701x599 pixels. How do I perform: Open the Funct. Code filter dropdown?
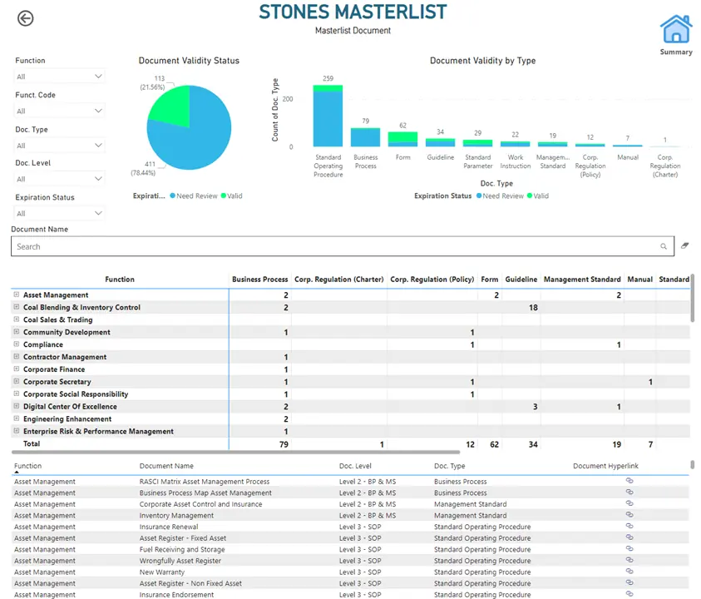coord(60,111)
